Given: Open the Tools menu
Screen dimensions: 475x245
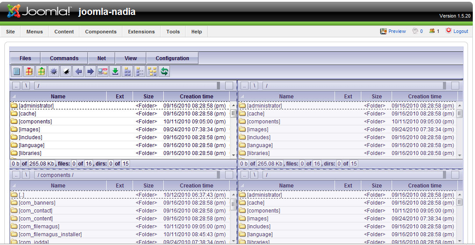Looking at the screenshot, I should 173,32.
